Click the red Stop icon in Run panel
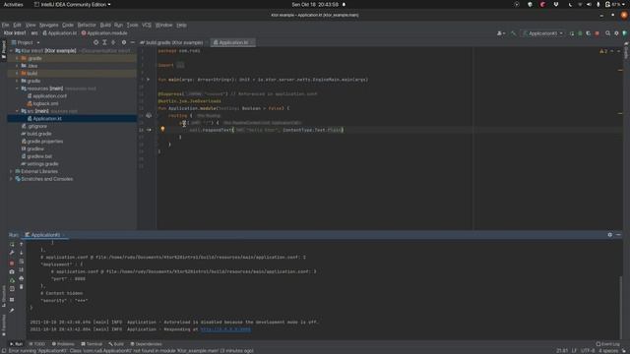Screen dimensions: 630x354 [12, 263]
